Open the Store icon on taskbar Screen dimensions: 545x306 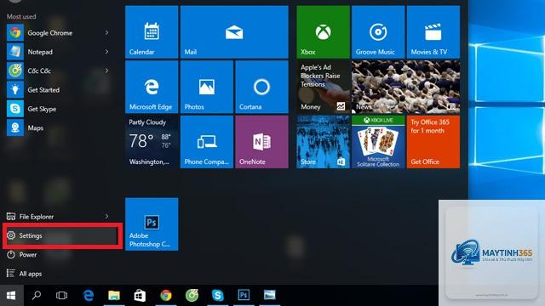click(x=140, y=296)
